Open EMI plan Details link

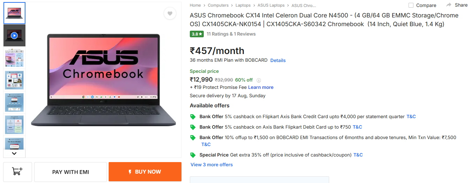coord(278,60)
